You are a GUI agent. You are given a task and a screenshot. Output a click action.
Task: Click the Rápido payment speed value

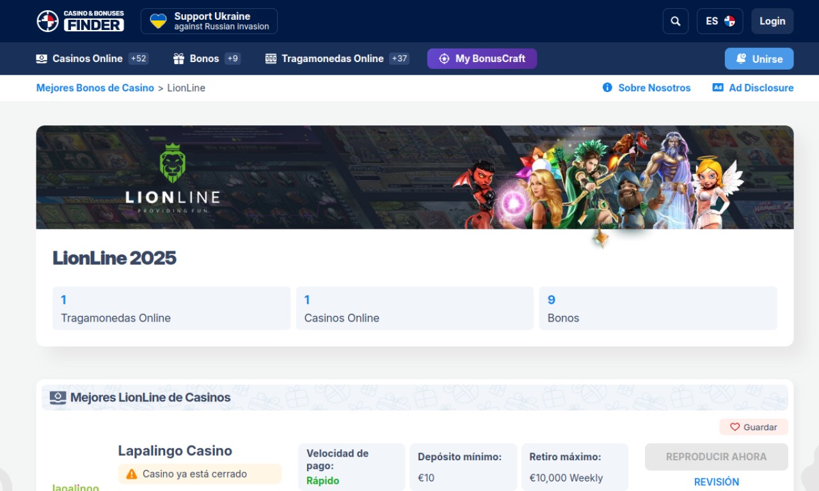pos(323,481)
